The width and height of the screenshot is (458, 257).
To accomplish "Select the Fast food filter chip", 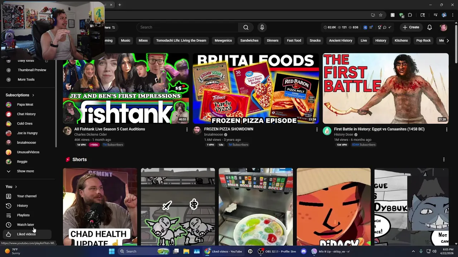I will click(294, 40).
